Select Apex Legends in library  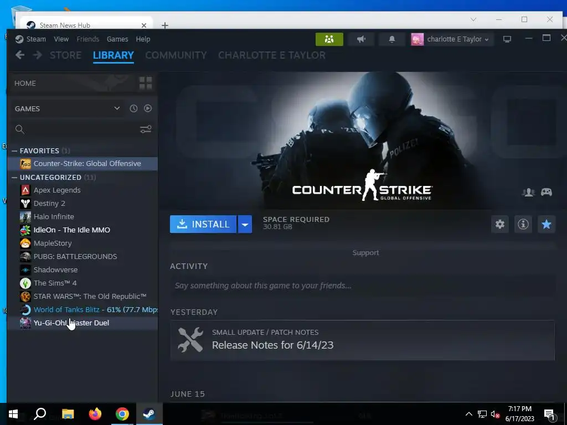pyautogui.click(x=83, y=190)
